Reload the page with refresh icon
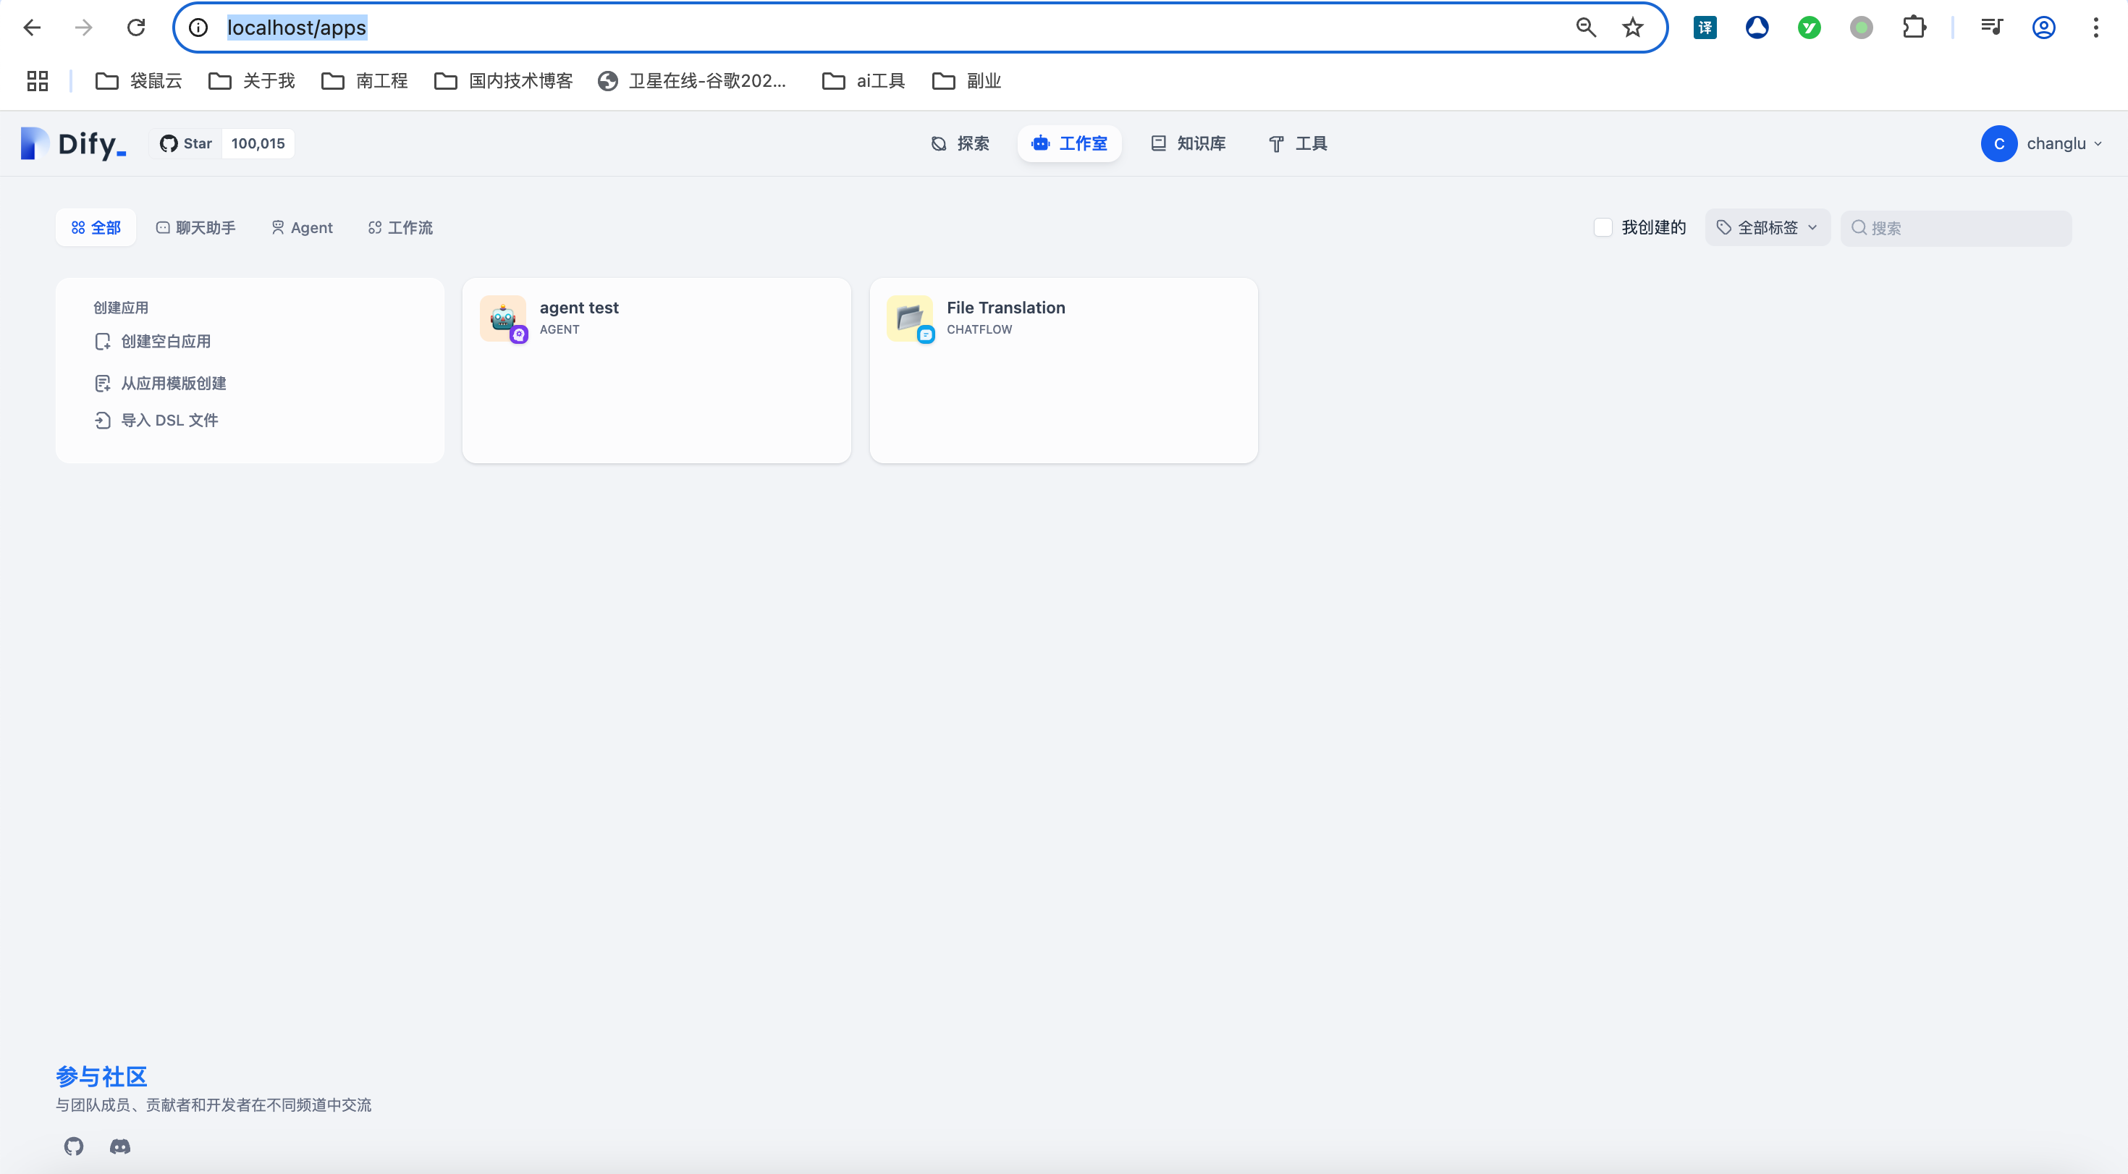Image resolution: width=2128 pixels, height=1174 pixels. (x=135, y=28)
